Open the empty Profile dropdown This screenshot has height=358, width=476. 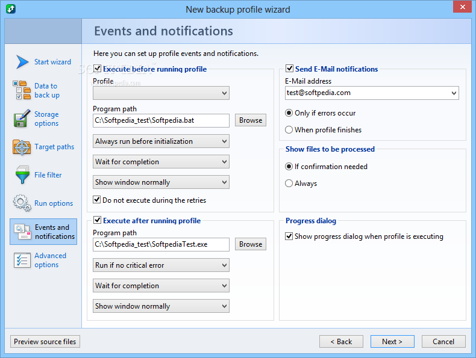coord(161,93)
